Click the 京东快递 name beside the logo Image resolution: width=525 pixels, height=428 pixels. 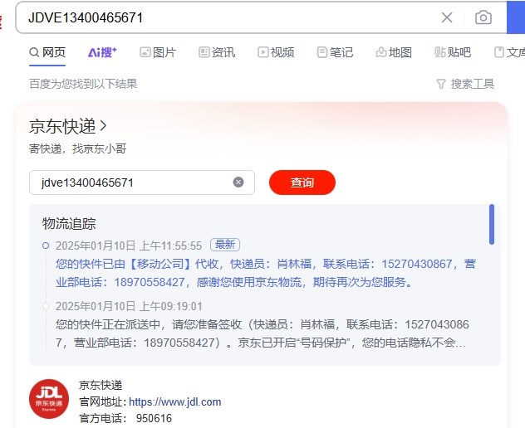click(101, 385)
